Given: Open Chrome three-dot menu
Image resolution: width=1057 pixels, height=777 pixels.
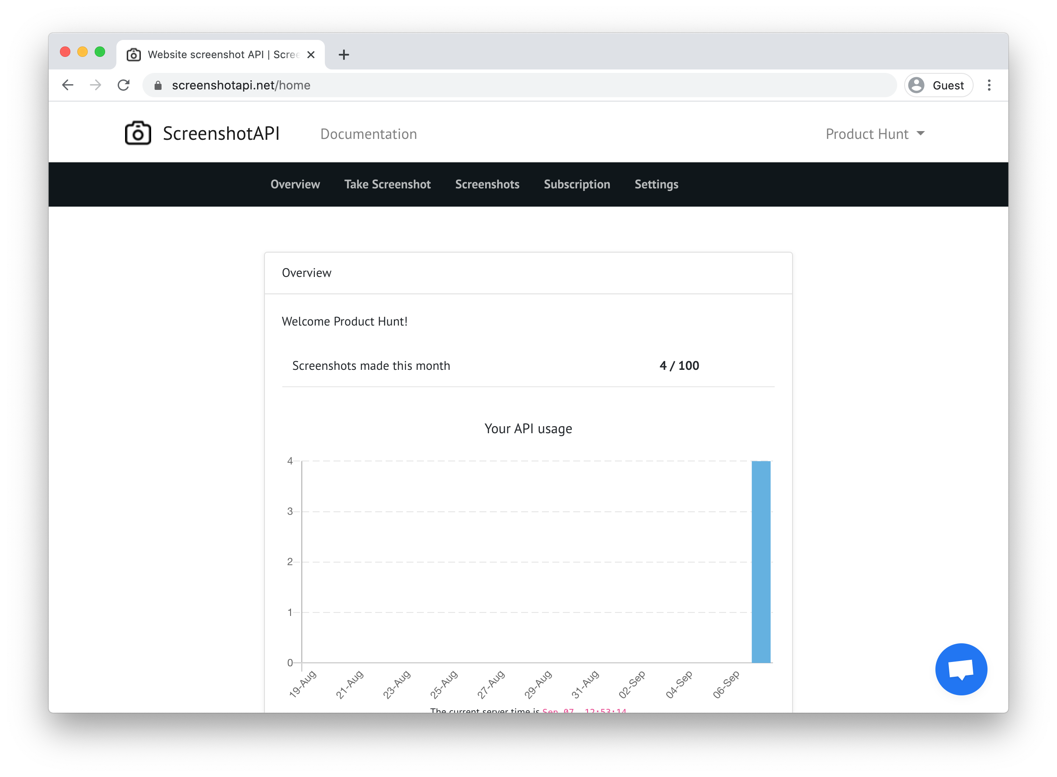Looking at the screenshot, I should pyautogui.click(x=989, y=85).
